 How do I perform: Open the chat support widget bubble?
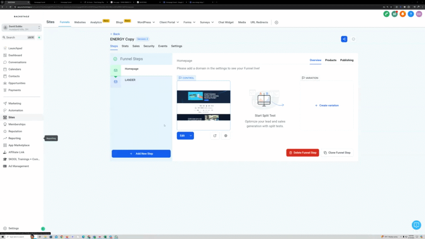416,225
